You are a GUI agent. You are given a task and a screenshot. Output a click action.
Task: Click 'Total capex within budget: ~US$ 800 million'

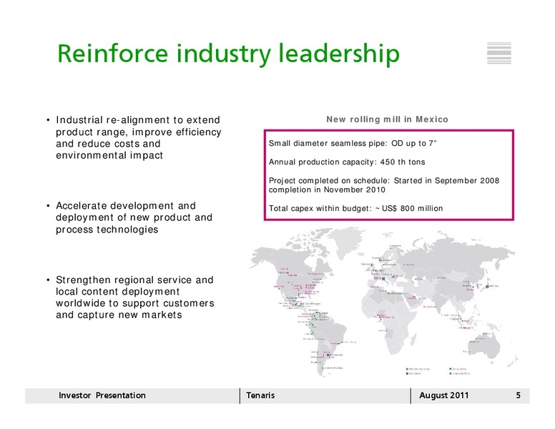point(355,209)
